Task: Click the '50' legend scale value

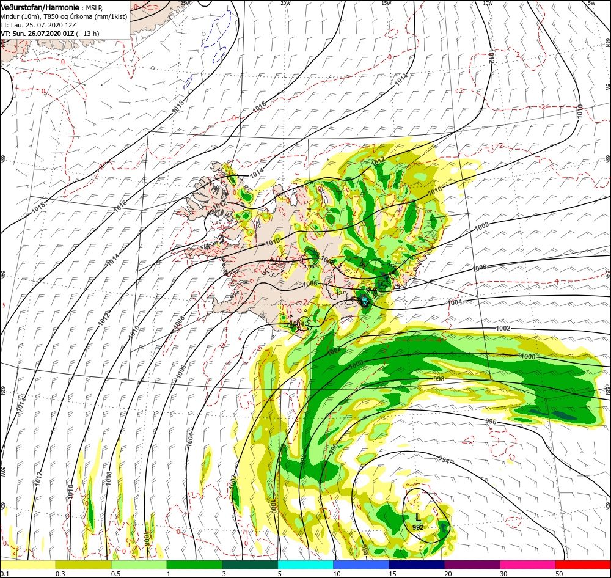Action: point(559,574)
